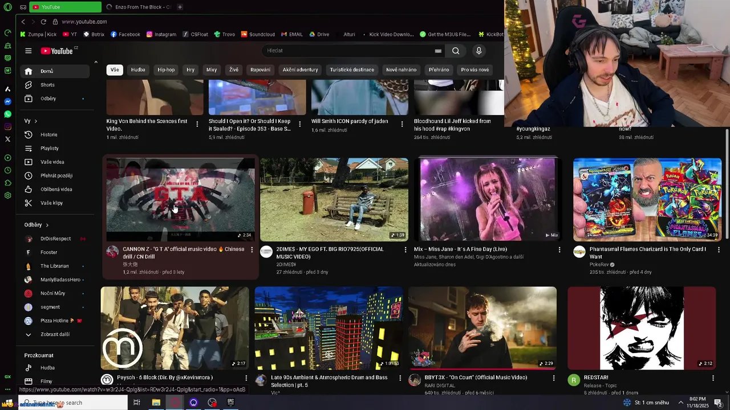Start voice search with microphone icon
The image size is (730, 410).
pyautogui.click(x=478, y=51)
